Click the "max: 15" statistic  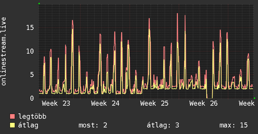pos(234,125)
